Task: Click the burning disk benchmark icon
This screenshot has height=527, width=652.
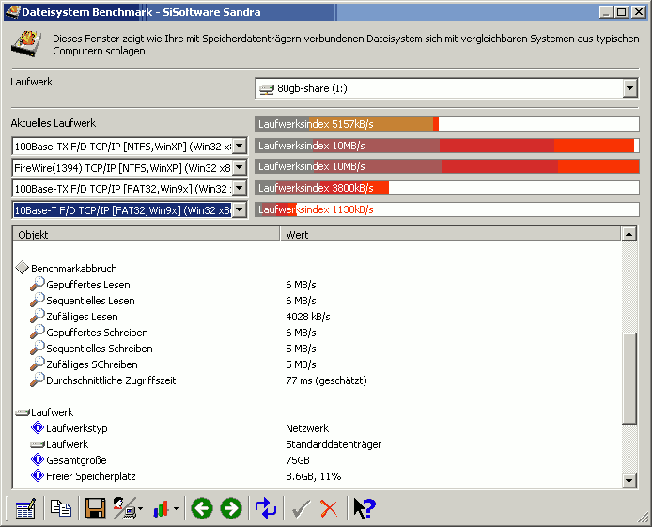Action: click(x=25, y=43)
